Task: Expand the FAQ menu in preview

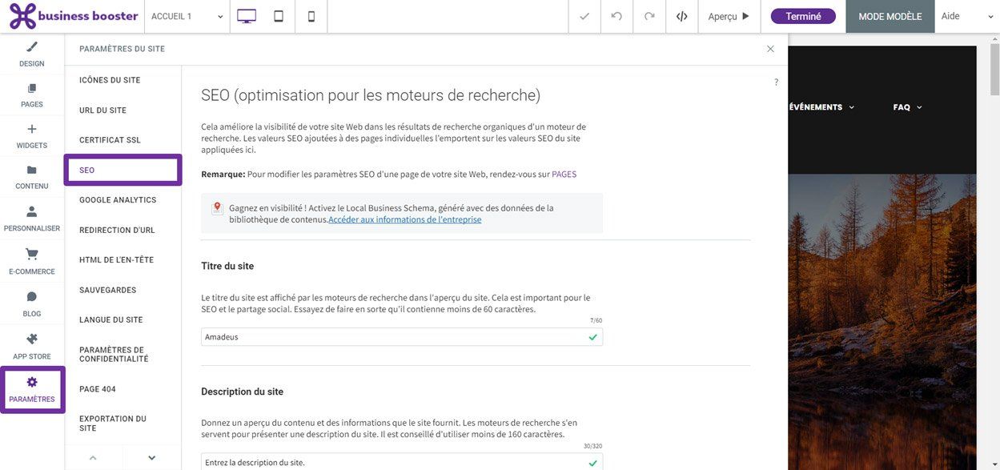Action: pyautogui.click(x=908, y=107)
